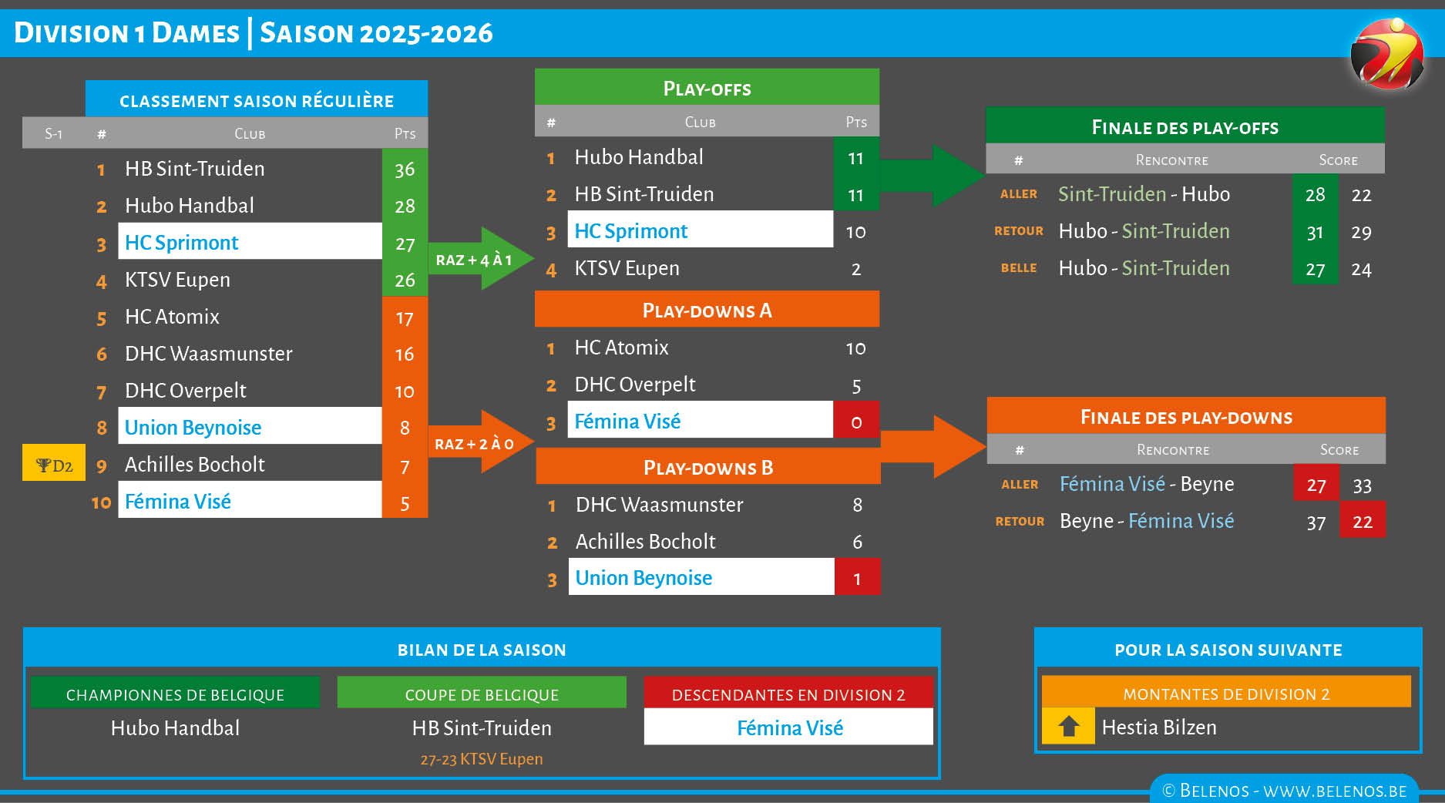Click the Aller match Sint-Truiden - Hubo

[1144, 193]
